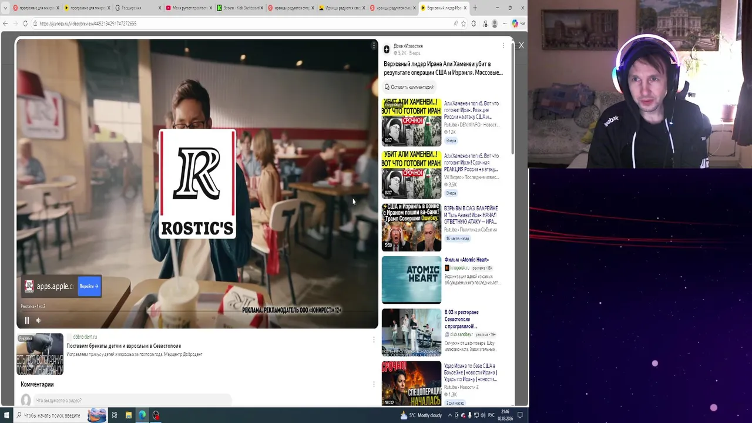Open 'Поставим брекеты детям и взрослым' ad

tap(124, 346)
